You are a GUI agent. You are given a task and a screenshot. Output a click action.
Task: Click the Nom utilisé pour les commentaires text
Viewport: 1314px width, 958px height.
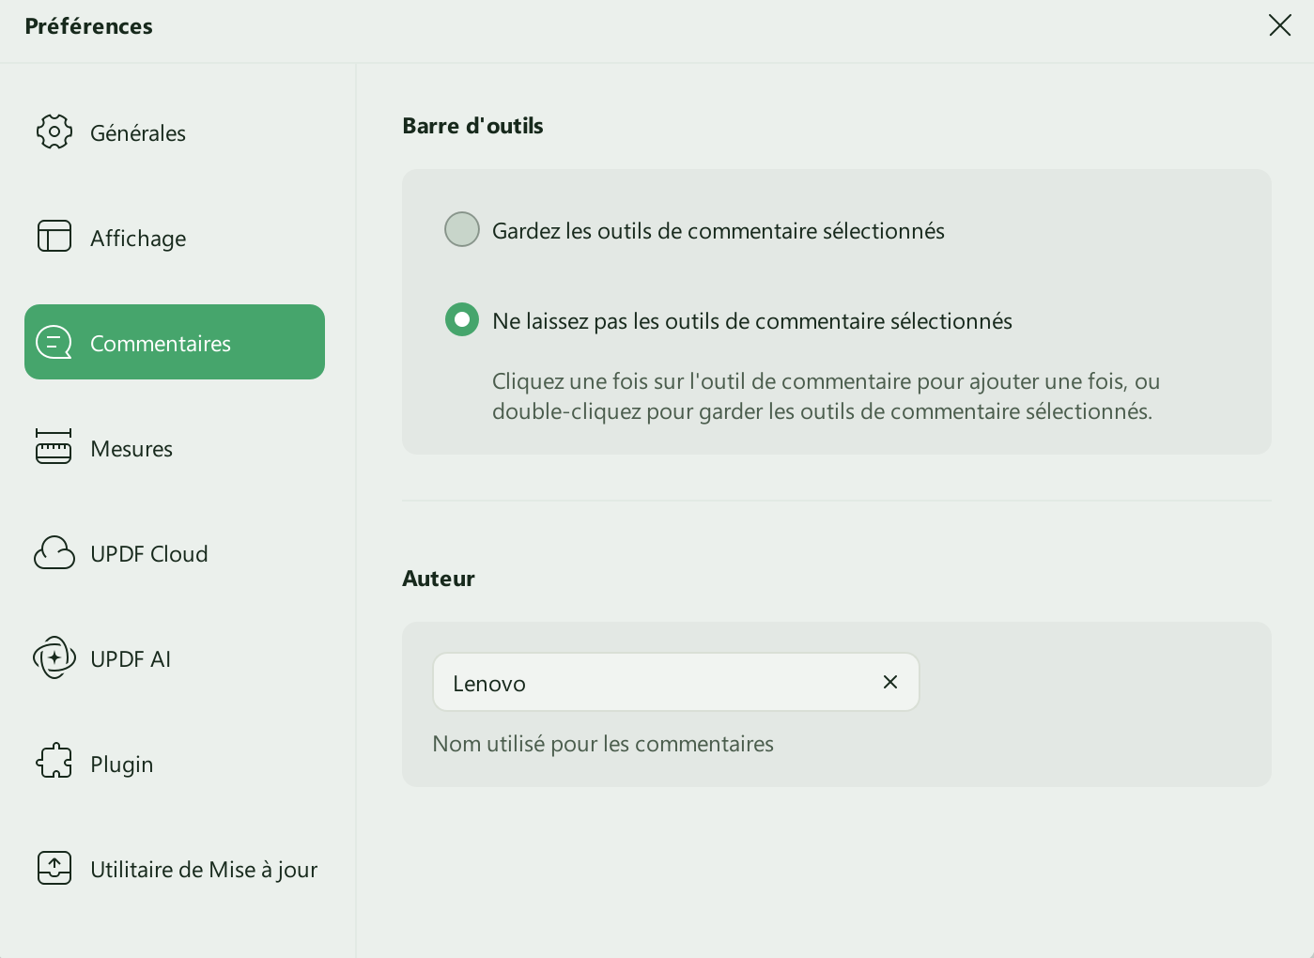603,744
